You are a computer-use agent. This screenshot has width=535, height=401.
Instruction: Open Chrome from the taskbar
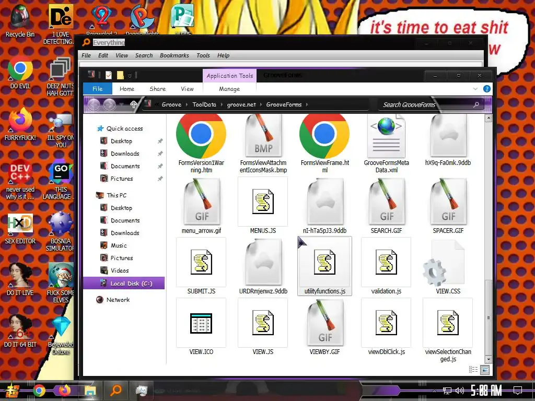point(39,391)
